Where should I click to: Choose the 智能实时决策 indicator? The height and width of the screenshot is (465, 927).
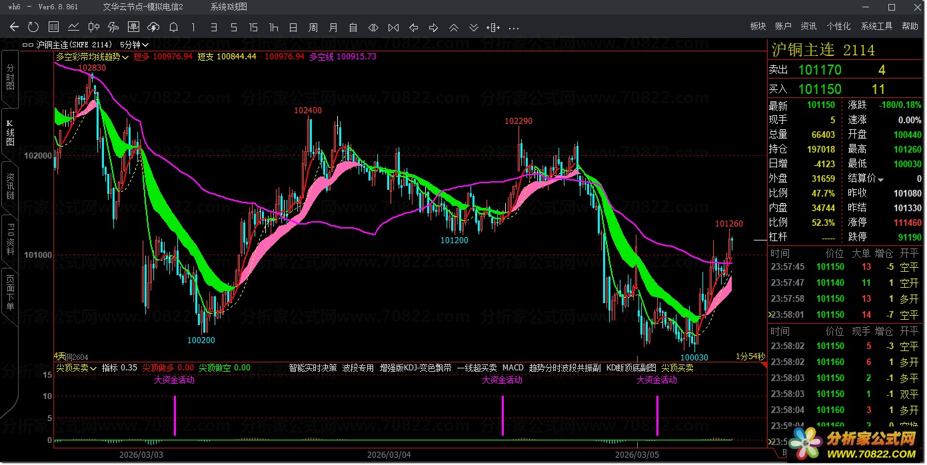click(x=313, y=368)
